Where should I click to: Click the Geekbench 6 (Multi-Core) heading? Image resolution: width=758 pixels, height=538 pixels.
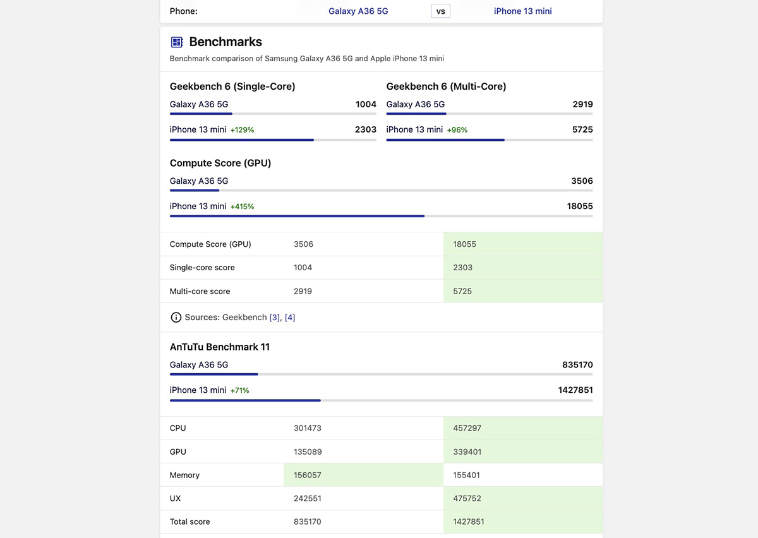(x=446, y=87)
